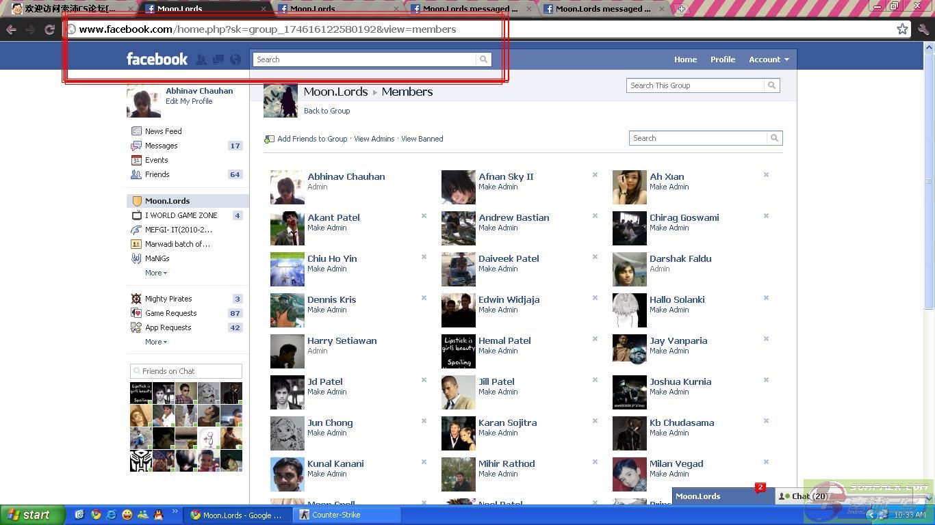Viewport: 935px width, 525px height.
Task: Open Chrome wrench settings menu
Action: (x=923, y=29)
